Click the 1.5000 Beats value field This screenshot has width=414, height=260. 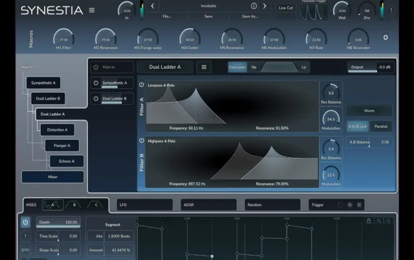119,236
